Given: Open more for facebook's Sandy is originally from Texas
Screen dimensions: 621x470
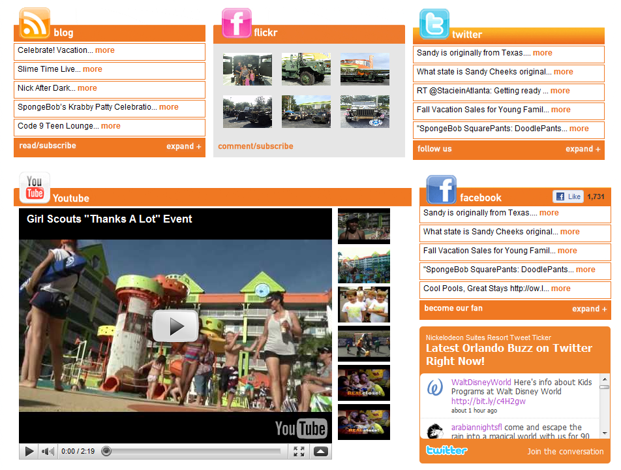Looking at the screenshot, I should [x=549, y=213].
